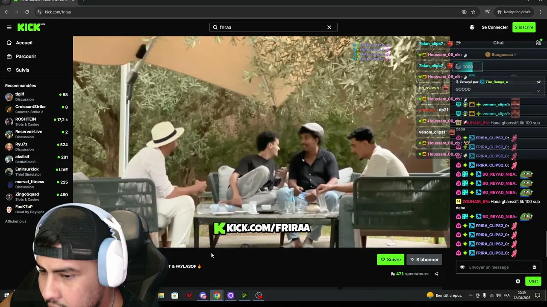
Task: Open the hamburger sidebar menu
Action: 9,27
